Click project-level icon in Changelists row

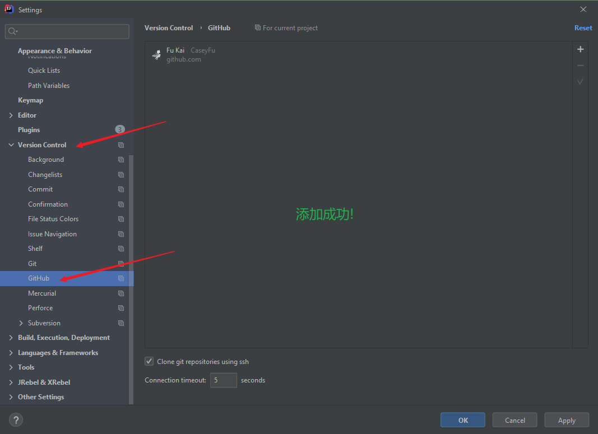pyautogui.click(x=121, y=175)
